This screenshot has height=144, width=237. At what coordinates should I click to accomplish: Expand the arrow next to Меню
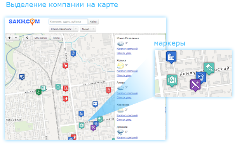pos(93,29)
